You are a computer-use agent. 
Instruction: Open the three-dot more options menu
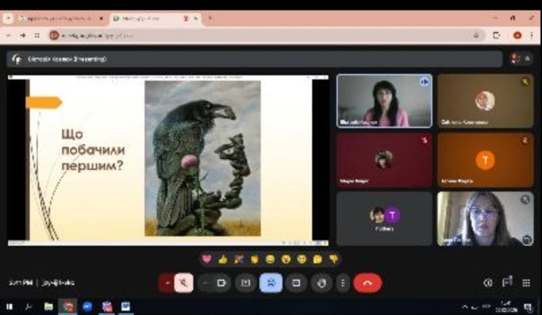click(x=343, y=283)
